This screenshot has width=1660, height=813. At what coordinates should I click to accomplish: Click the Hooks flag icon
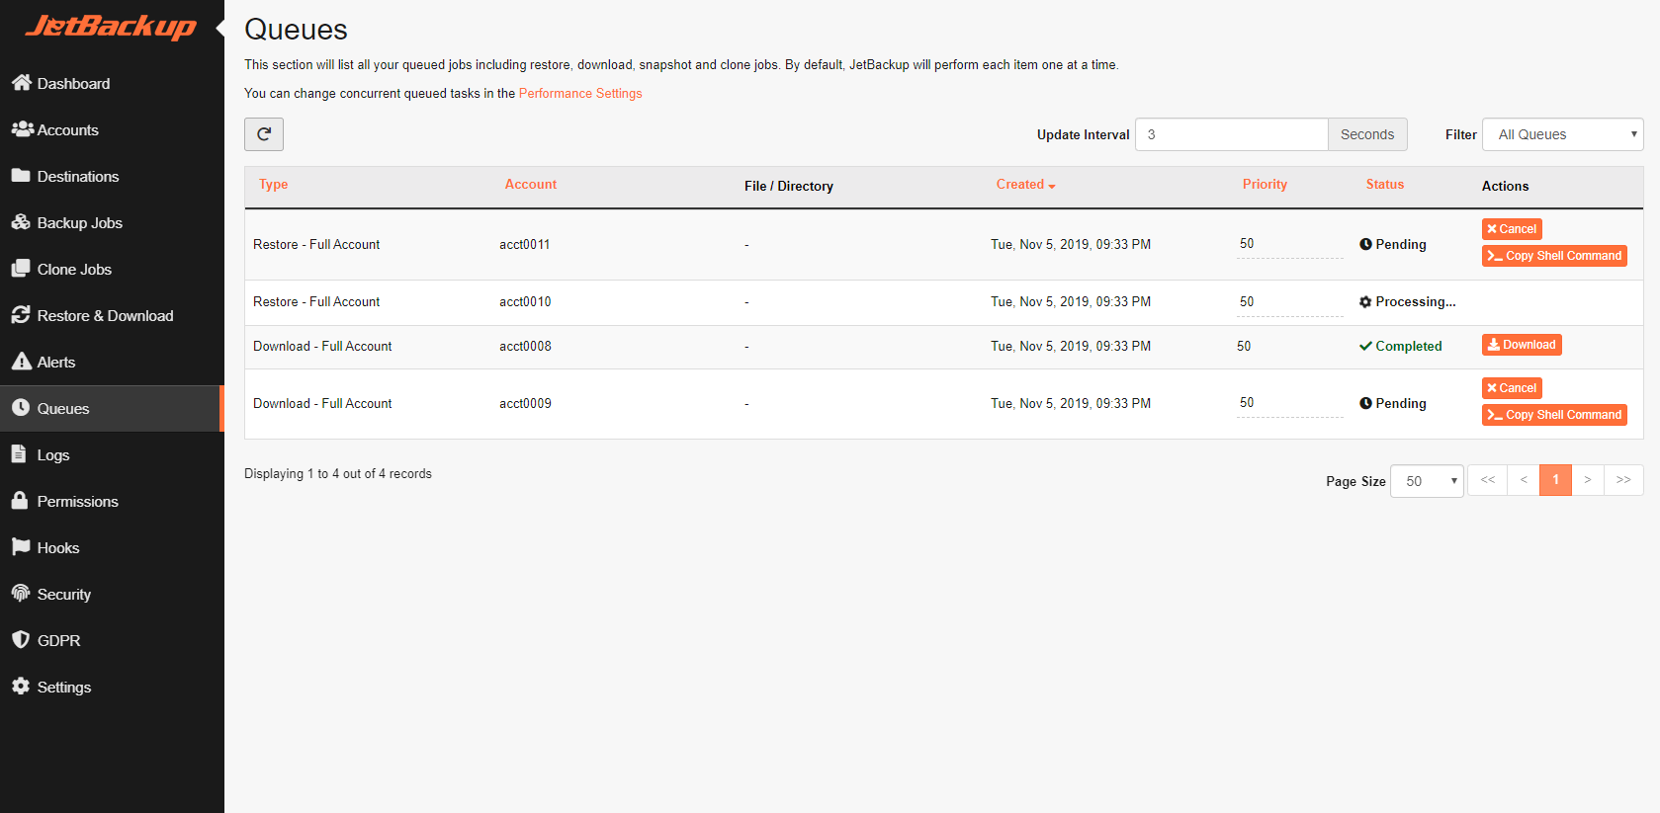(21, 547)
